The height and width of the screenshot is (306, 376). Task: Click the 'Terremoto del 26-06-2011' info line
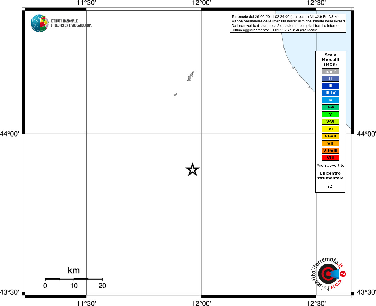(x=286, y=17)
